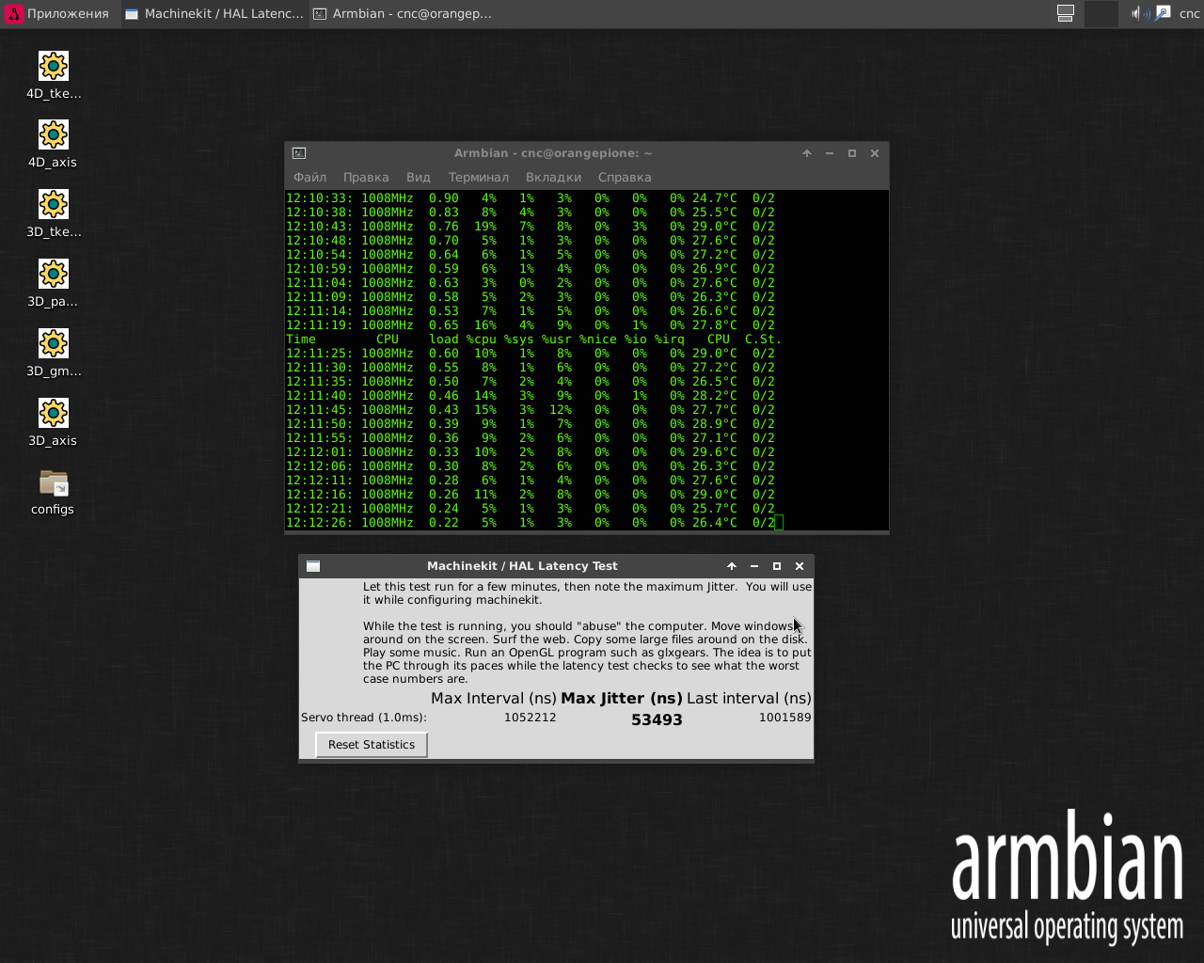Close the HAL Latency Test window

tap(800, 566)
